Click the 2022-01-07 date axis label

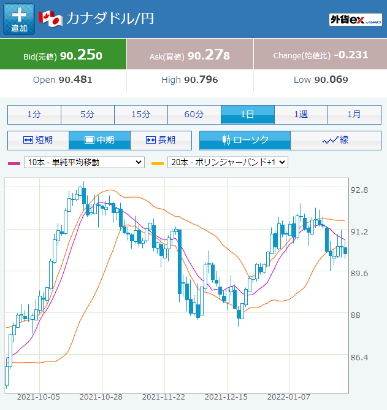(x=288, y=397)
